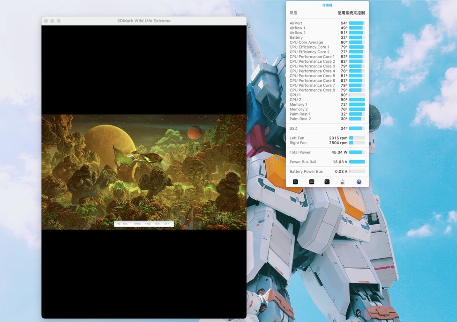Click the FPS/FRAME/TIME overlay in 3DMark
The width and height of the screenshot is (457, 322).
pos(144,224)
